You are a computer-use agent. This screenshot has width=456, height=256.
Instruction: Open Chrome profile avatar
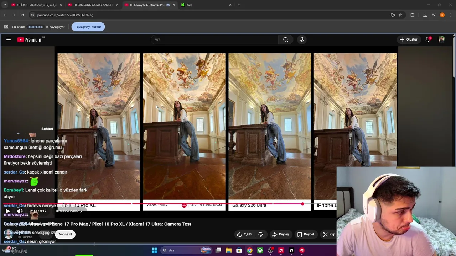pos(442,15)
